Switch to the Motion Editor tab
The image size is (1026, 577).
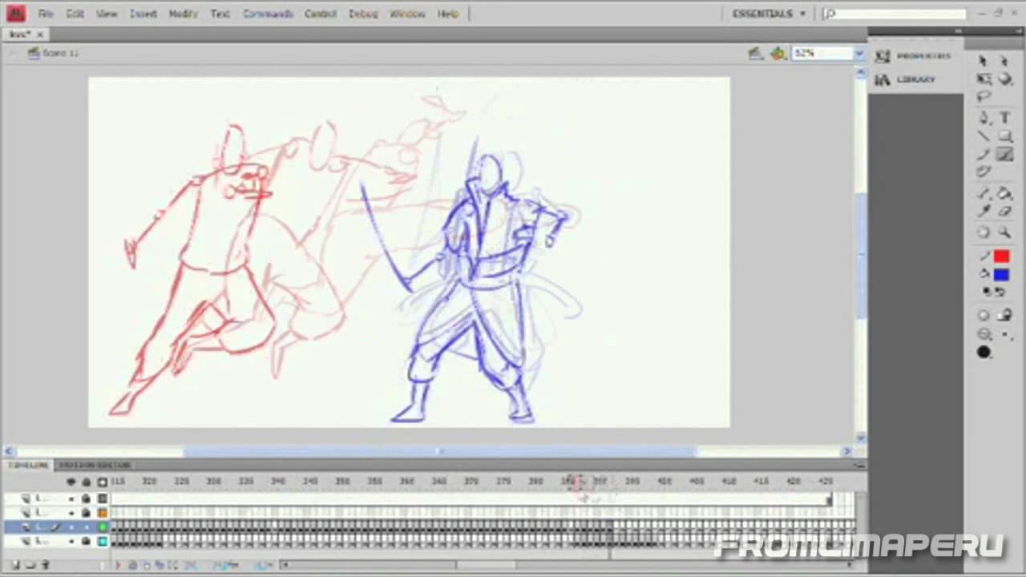point(95,465)
